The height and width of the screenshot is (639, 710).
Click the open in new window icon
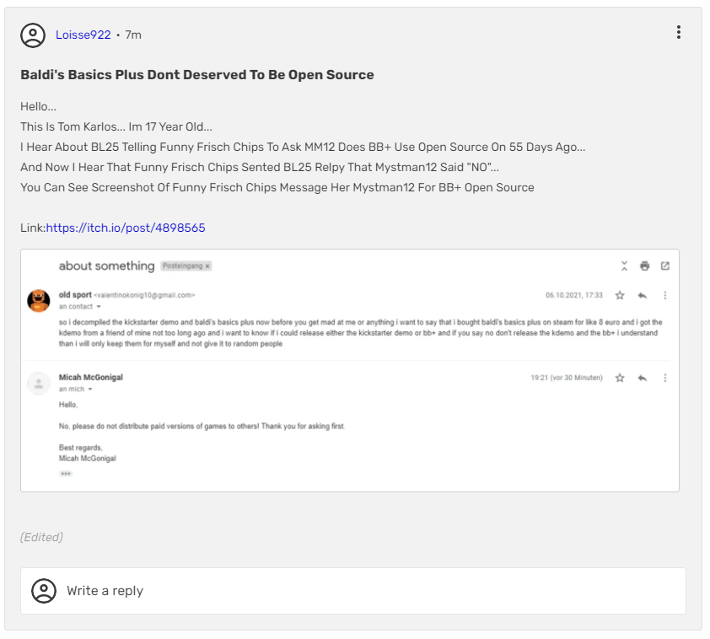click(664, 266)
